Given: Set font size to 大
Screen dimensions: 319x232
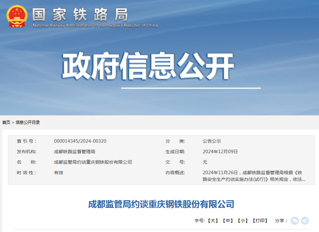Looking at the screenshot, I should point(213,221).
